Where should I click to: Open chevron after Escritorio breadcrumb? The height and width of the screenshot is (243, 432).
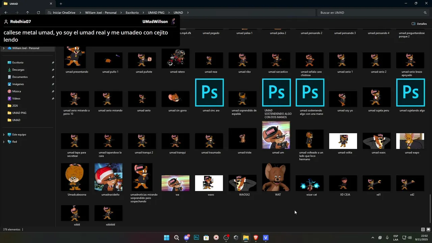click(143, 12)
